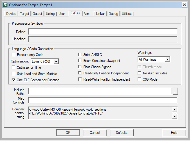Enable Strict ANSI C
190x141 pixels.
[80, 54]
